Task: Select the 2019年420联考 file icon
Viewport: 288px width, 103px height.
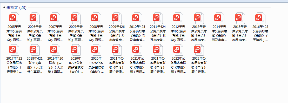Action: (x=55, y=50)
